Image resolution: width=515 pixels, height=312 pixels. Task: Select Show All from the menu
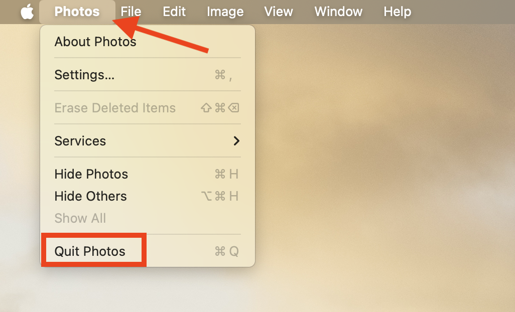pos(80,218)
